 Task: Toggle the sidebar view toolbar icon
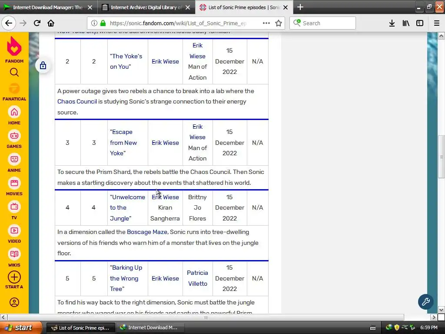(x=420, y=23)
